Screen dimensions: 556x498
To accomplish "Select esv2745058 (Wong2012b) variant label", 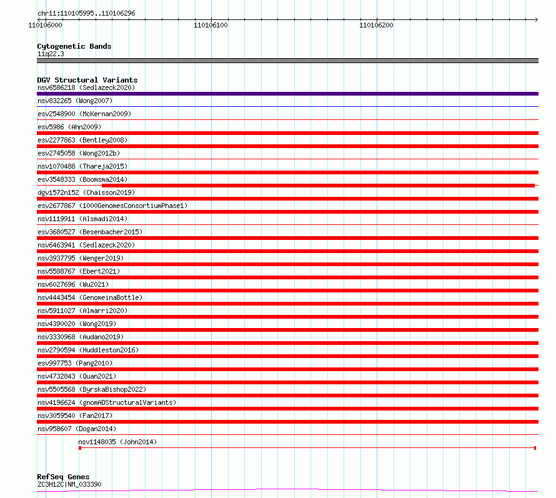I will (x=79, y=153).
